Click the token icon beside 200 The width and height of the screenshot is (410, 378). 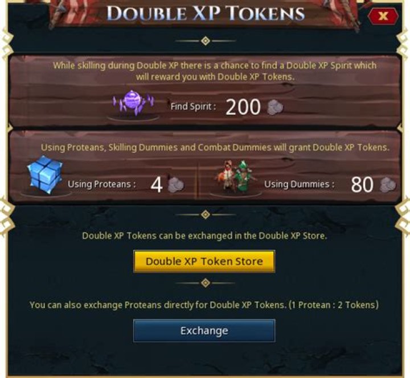click(x=274, y=107)
